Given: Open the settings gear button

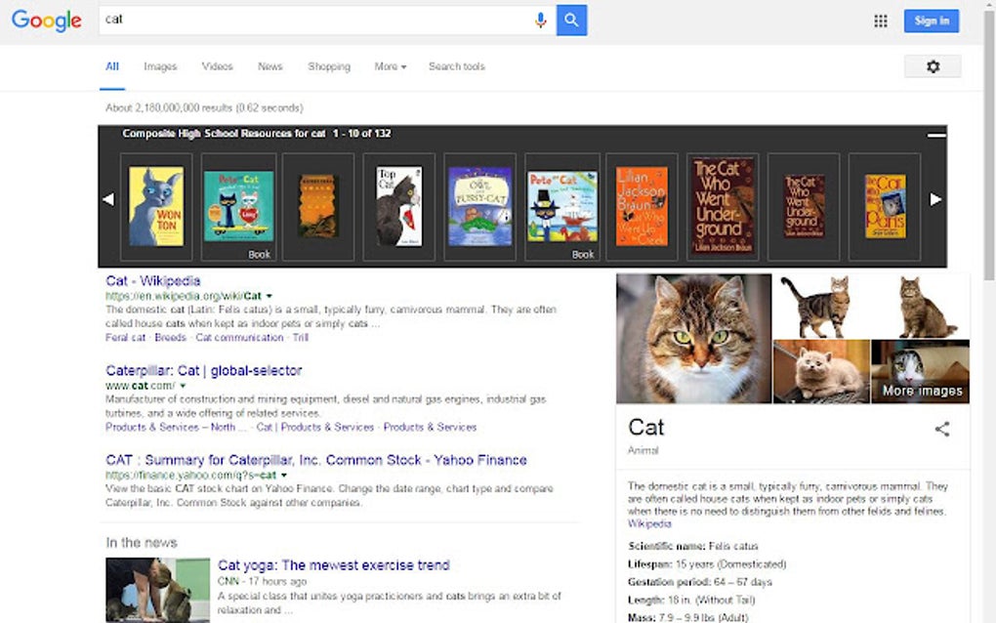Looking at the screenshot, I should click(x=933, y=66).
